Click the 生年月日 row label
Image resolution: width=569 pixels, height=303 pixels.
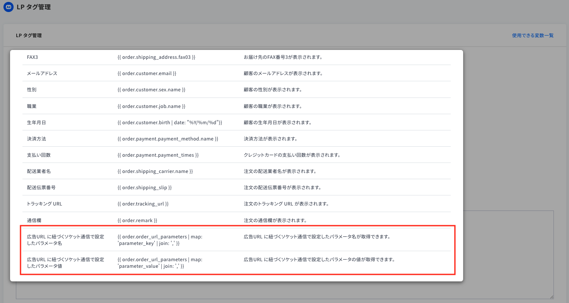[37, 123]
